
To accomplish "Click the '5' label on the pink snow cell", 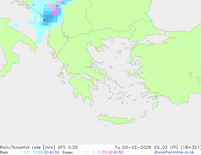I will click(x=57, y=6).
